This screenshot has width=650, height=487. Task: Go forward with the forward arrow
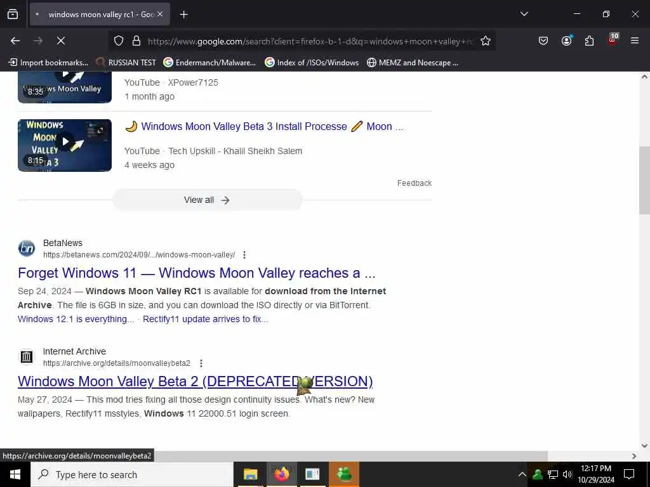(38, 41)
